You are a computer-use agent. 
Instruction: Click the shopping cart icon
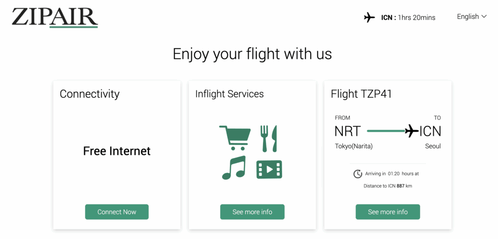click(x=235, y=138)
